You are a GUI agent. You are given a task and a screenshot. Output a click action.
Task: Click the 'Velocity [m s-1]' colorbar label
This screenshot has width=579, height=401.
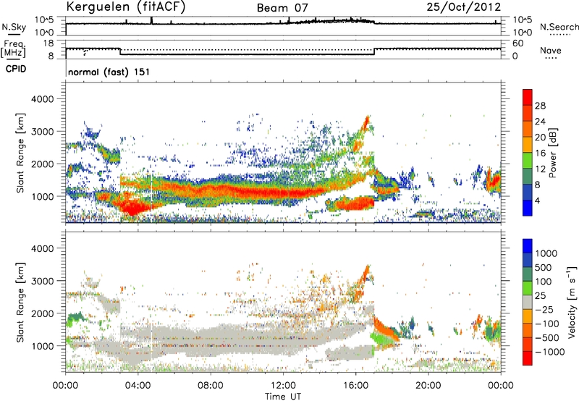click(572, 302)
